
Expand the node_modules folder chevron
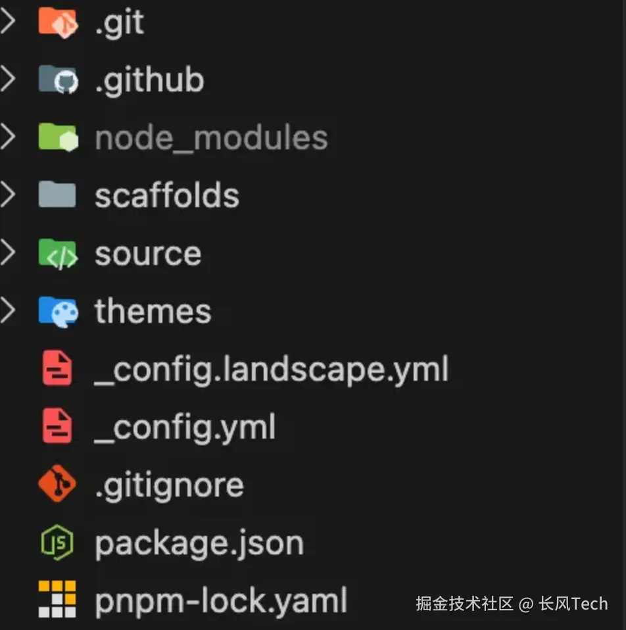click(8, 137)
